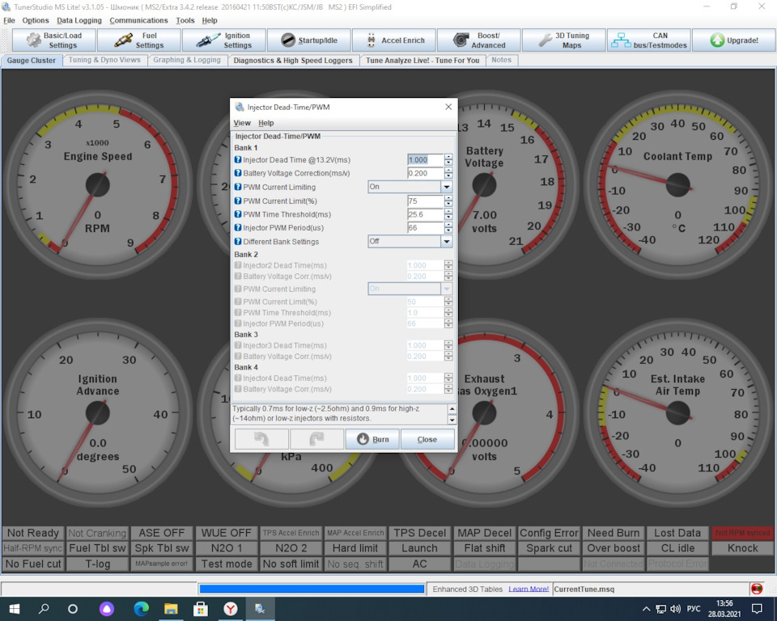Open dialog Help menu
Screen dimensions: 777x621
tap(265, 123)
